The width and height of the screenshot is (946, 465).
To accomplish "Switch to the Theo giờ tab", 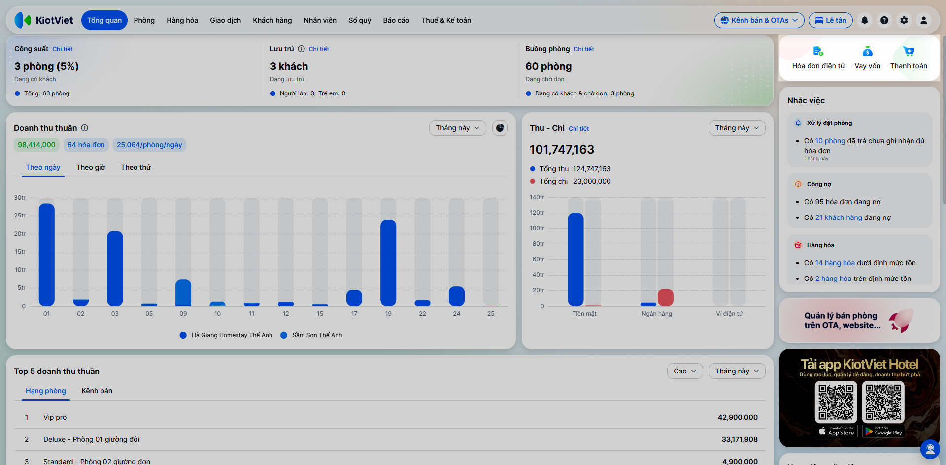I will [x=91, y=167].
